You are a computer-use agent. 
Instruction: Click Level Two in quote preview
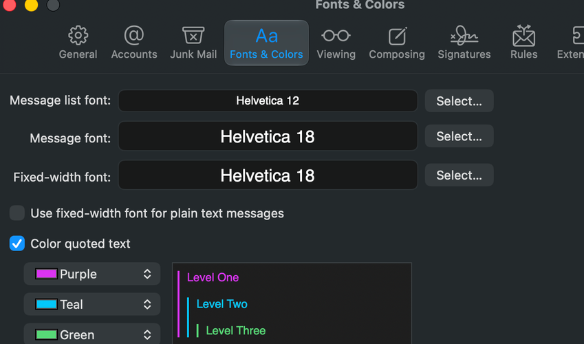pyautogui.click(x=221, y=304)
